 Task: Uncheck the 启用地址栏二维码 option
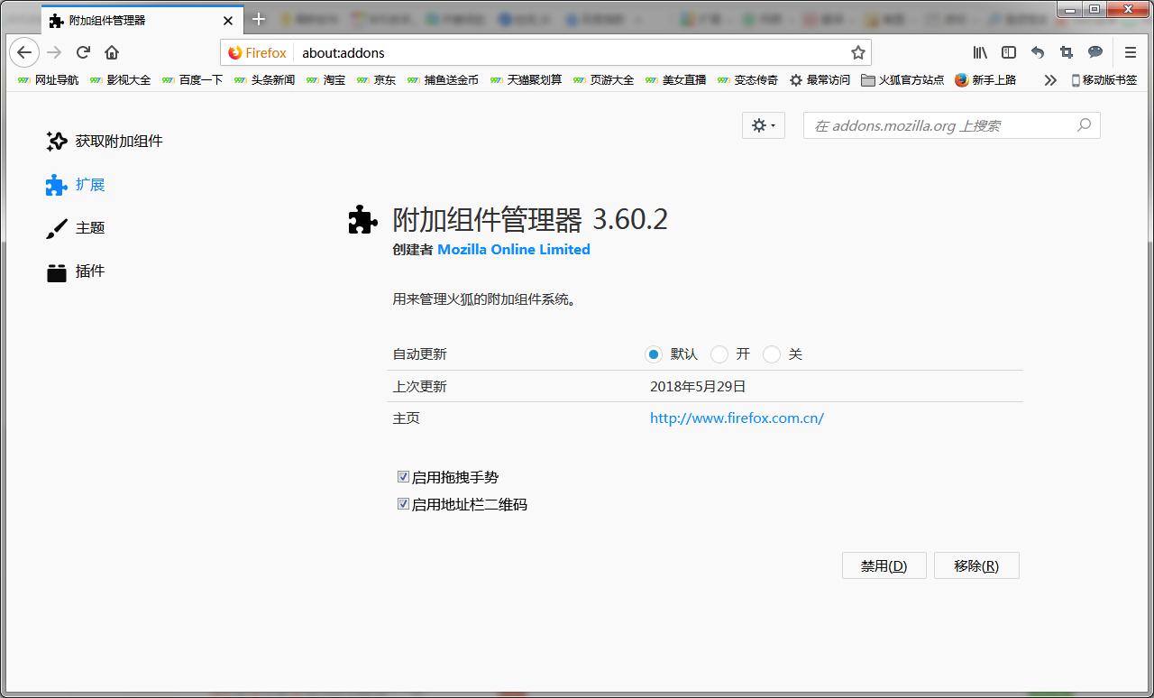pyautogui.click(x=403, y=504)
